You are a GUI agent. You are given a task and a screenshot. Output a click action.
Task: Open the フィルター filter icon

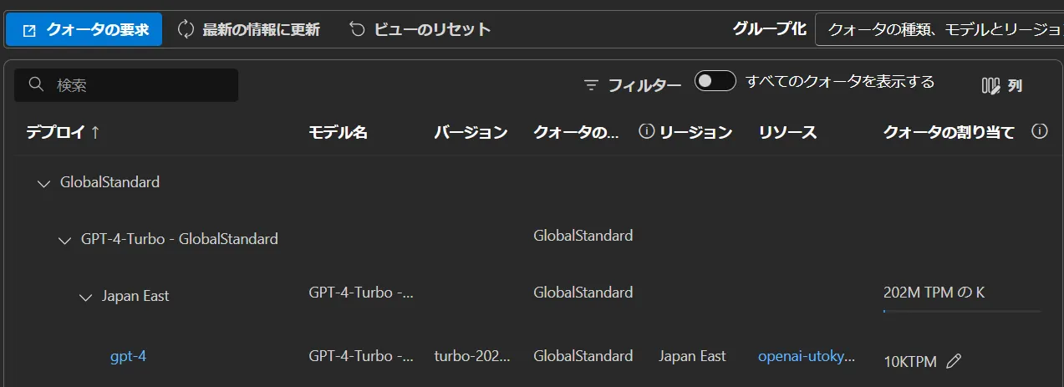point(592,85)
